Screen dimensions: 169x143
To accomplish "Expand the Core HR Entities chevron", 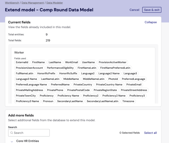I will 12,141.
